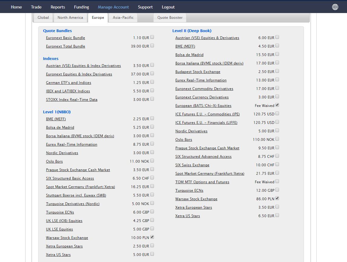347x262 pixels.
Task: Open the Quote Booster tab
Action: (x=170, y=18)
